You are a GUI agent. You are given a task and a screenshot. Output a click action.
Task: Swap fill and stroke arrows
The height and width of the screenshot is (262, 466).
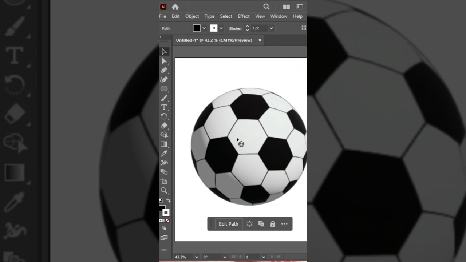click(x=168, y=201)
